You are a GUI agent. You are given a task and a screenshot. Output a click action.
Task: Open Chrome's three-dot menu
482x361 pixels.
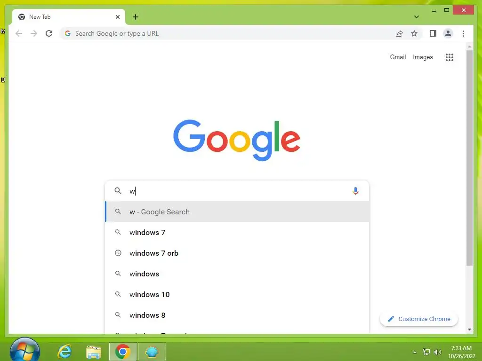click(463, 33)
